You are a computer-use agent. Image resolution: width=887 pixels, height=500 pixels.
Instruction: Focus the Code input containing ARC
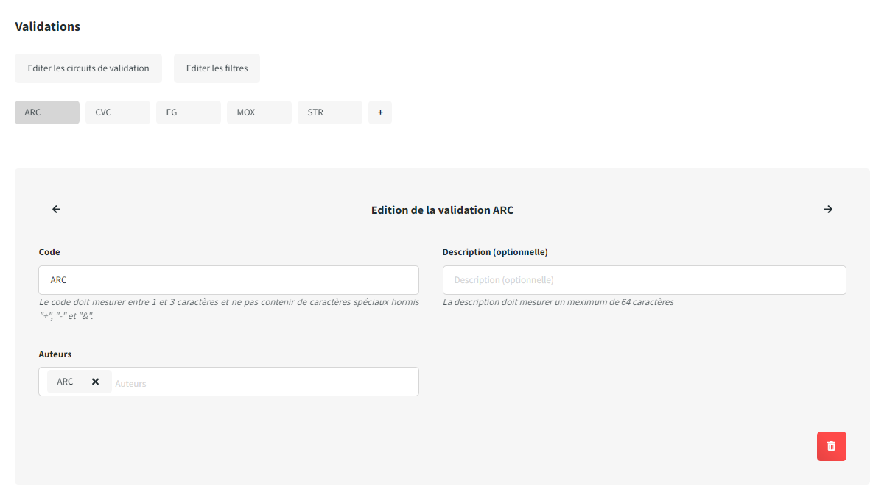228,280
